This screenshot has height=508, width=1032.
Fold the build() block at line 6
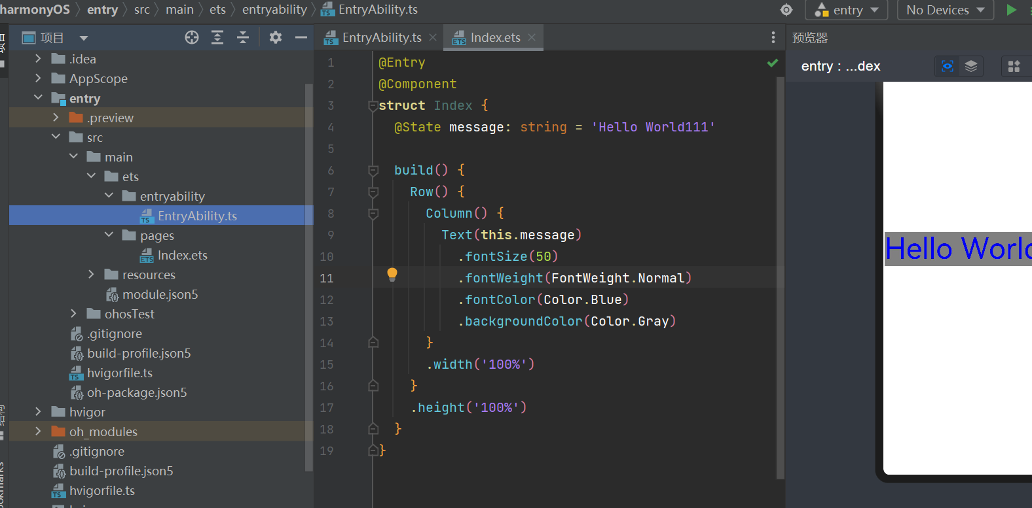point(373,171)
